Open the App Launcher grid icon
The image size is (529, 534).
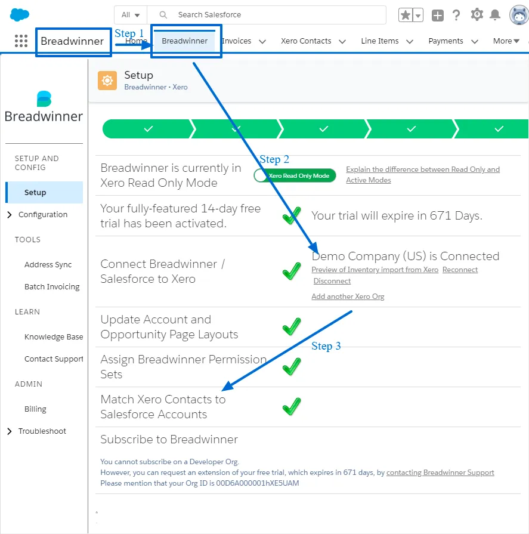coord(21,41)
